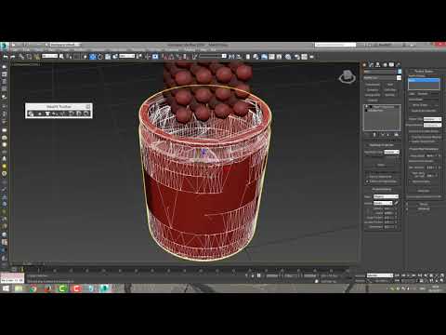Activate the Select and Rotate tool
Screen dimensions: 446x335
coord(100,57)
